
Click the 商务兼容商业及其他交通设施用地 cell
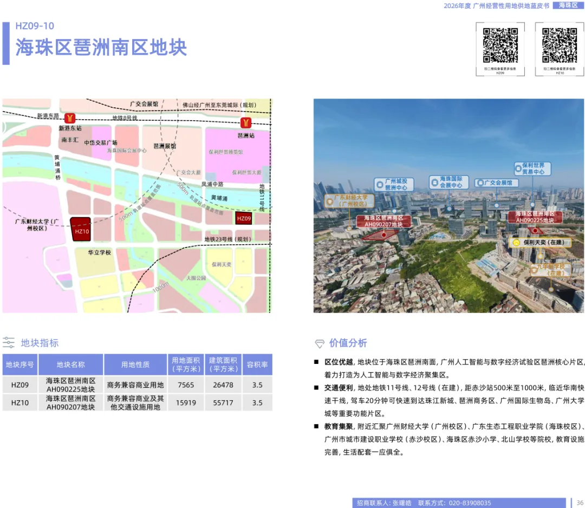(x=135, y=403)
